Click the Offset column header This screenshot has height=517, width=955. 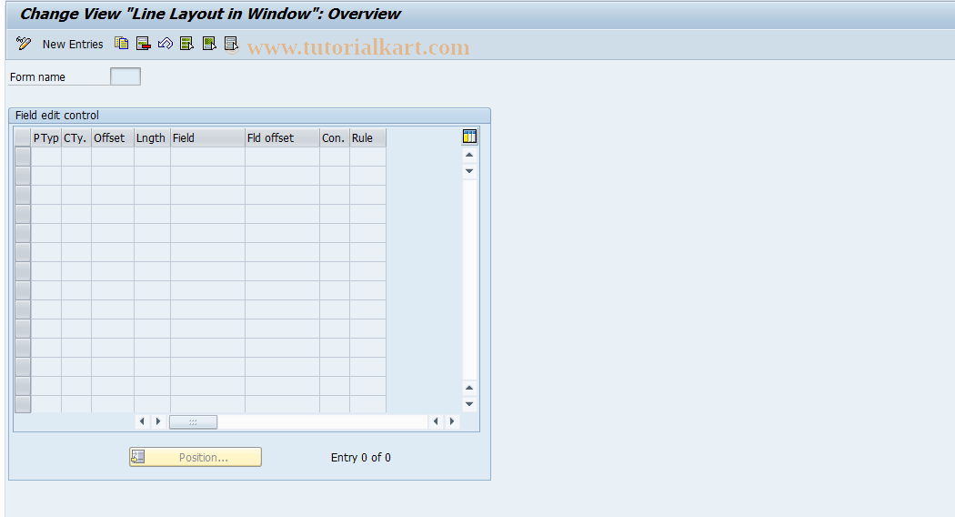[x=113, y=137]
